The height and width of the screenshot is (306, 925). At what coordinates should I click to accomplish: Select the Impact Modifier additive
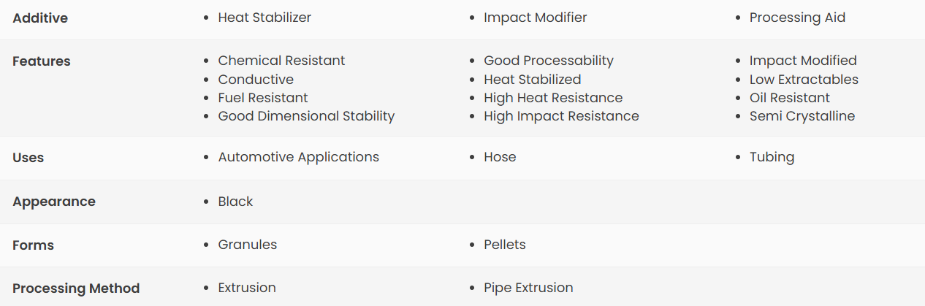coord(535,18)
